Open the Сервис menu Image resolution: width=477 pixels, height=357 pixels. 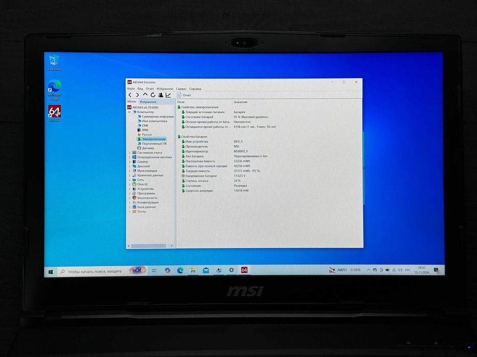coord(181,89)
